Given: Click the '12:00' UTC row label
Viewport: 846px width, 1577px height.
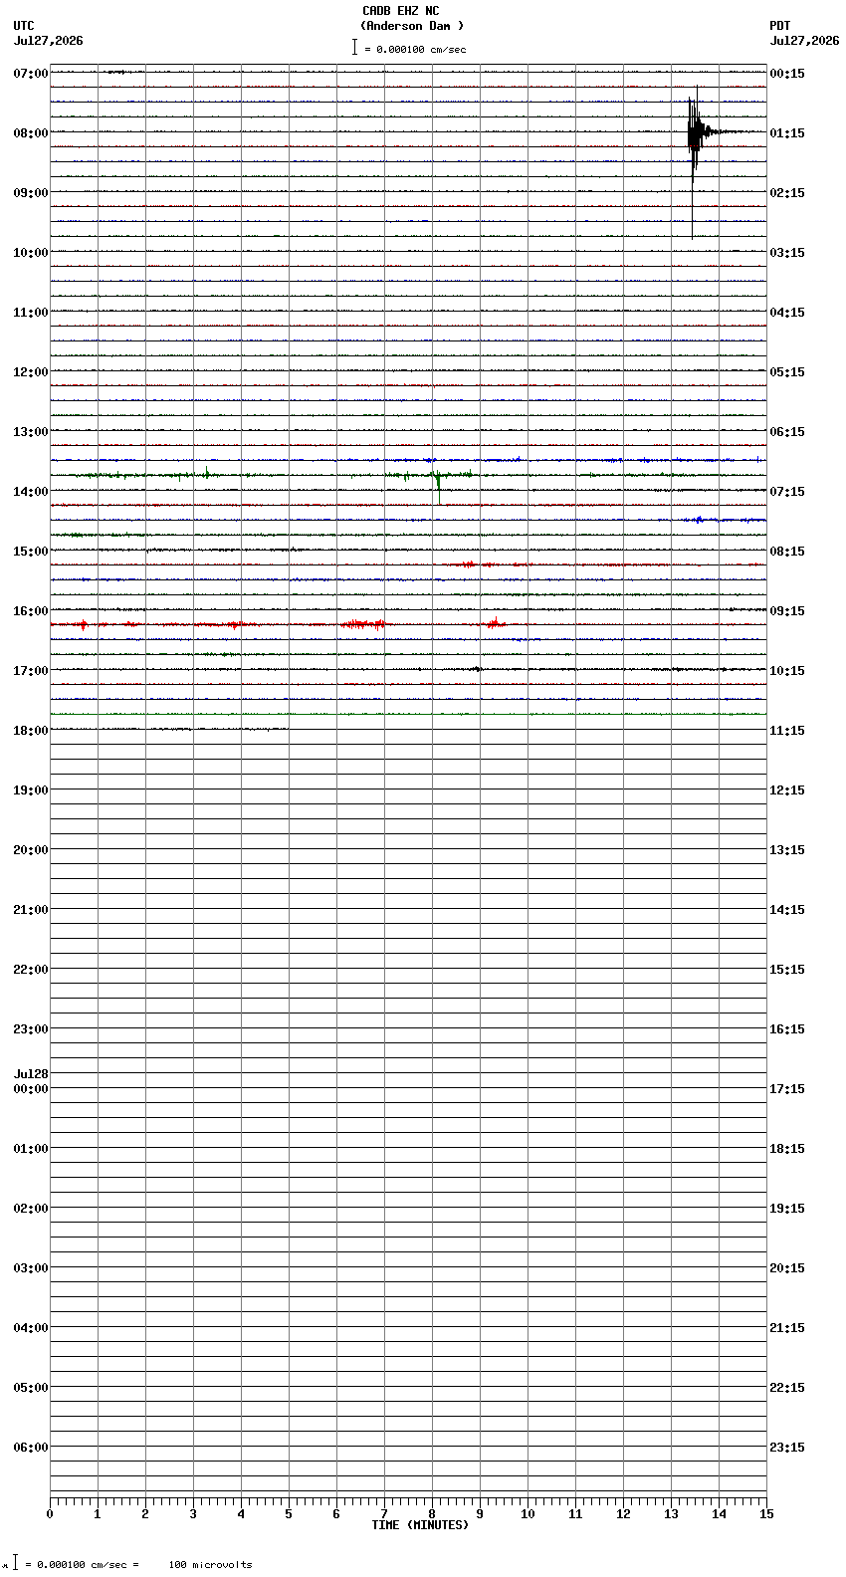Looking at the screenshot, I should [31, 372].
